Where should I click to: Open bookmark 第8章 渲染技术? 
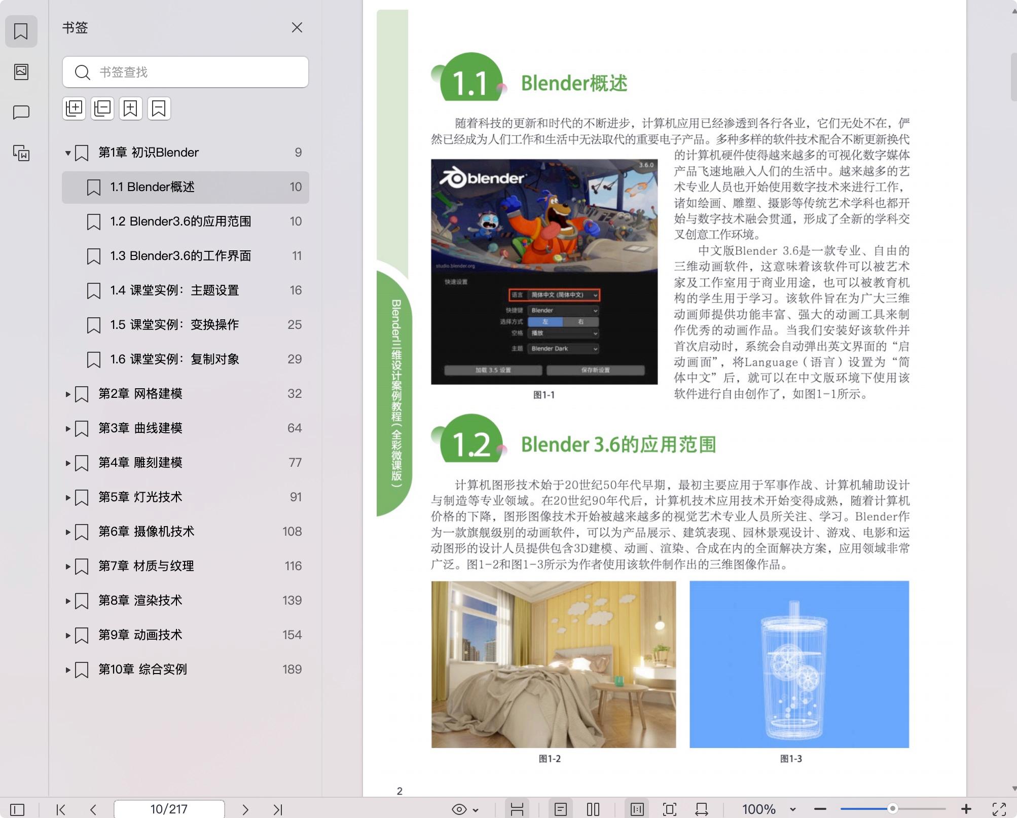coord(186,601)
